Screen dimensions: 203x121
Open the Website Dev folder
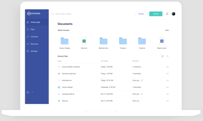(x=104, y=43)
